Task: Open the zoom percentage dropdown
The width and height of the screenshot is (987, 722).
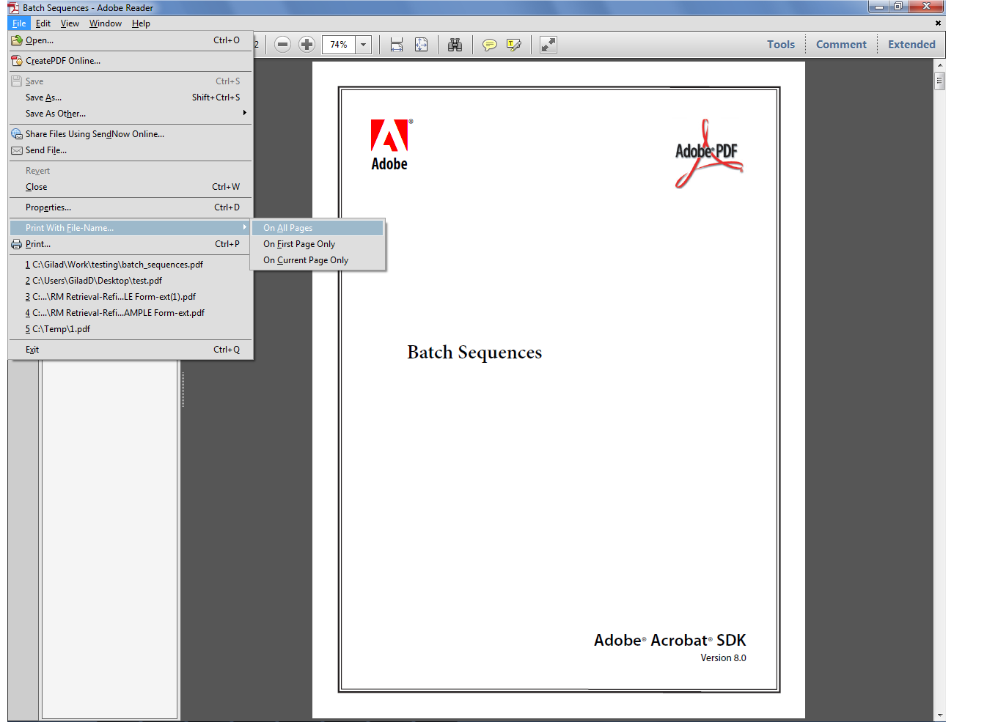Action: 363,44
